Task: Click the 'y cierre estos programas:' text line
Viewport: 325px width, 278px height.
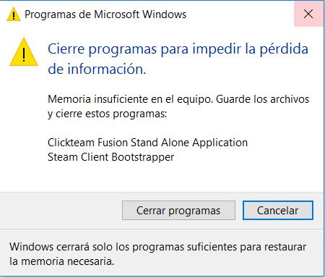Action: [x=107, y=114]
